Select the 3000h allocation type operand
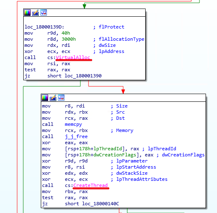Viewport: 217px width, 213px height. coord(69,39)
